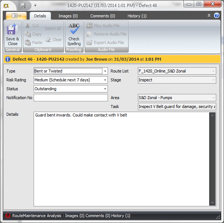224x223 pixels.
Task: Click Select All in Clipboard group
Action: (53, 28)
